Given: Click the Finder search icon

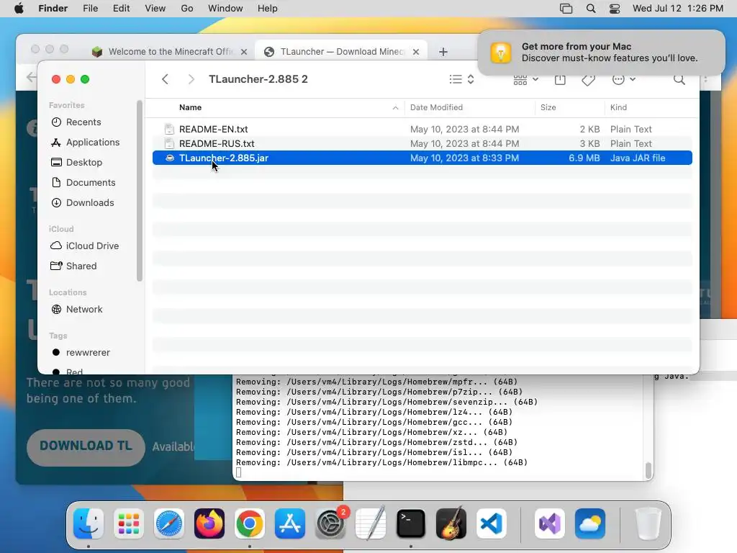Looking at the screenshot, I should [679, 79].
